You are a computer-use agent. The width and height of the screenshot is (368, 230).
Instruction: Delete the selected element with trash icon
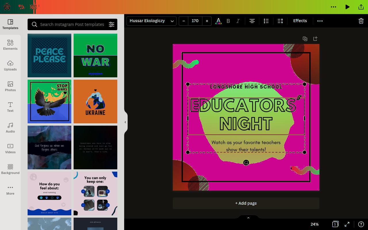(361, 21)
